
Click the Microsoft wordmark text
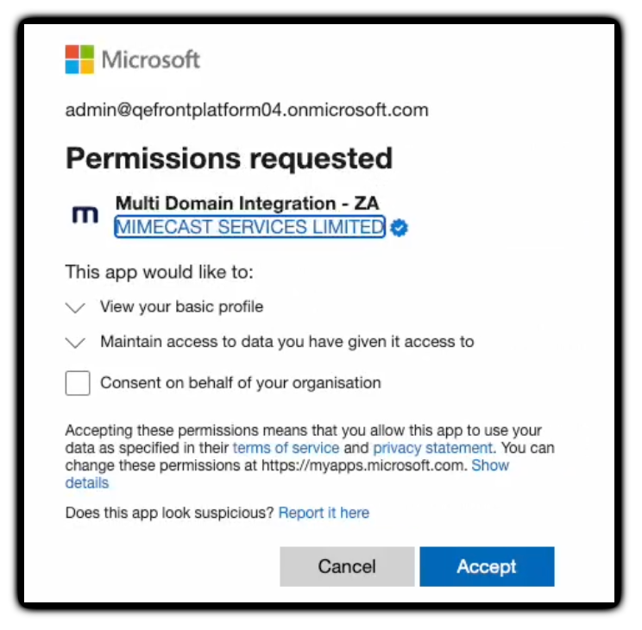point(151,60)
